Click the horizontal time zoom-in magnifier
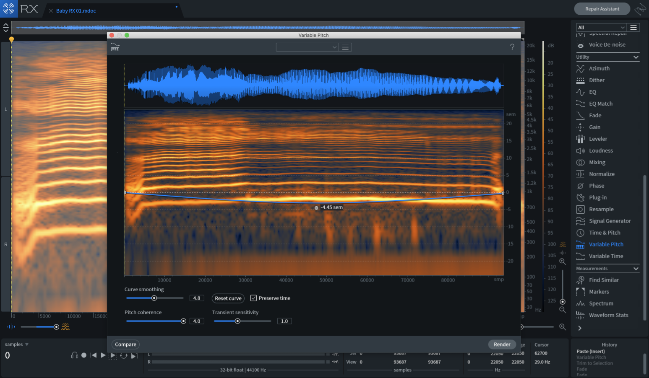Image resolution: width=649 pixels, height=378 pixels. 563,327
